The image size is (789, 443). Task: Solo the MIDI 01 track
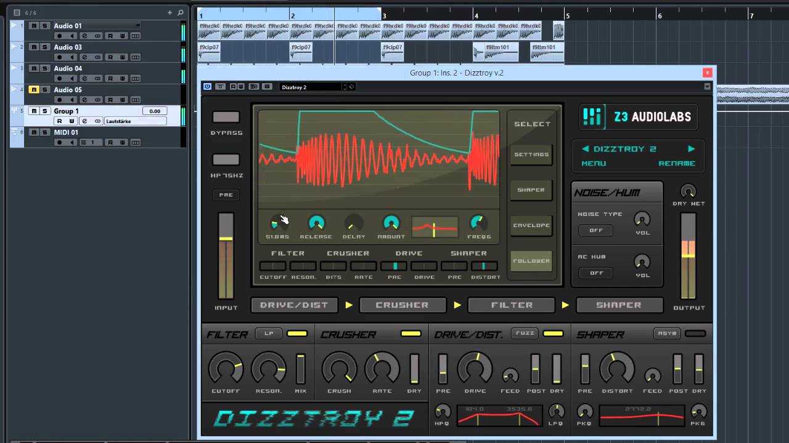click(x=44, y=132)
